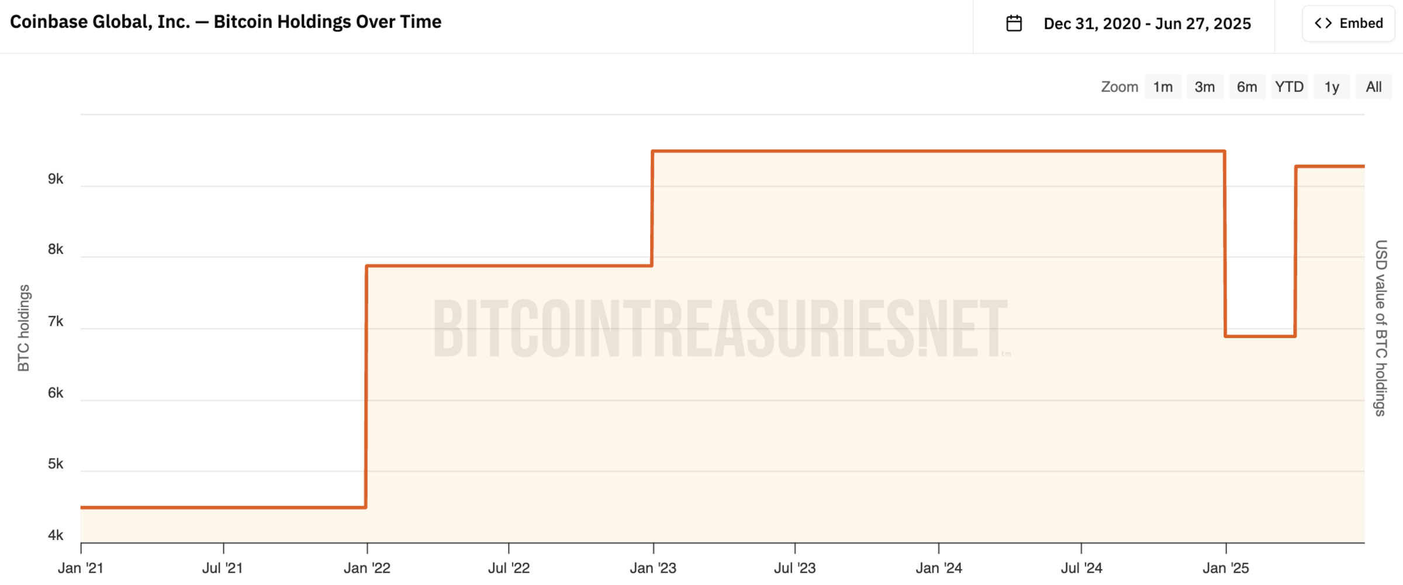Image resolution: width=1403 pixels, height=585 pixels.
Task: Click the 9k y-axis label
Action: click(x=56, y=179)
